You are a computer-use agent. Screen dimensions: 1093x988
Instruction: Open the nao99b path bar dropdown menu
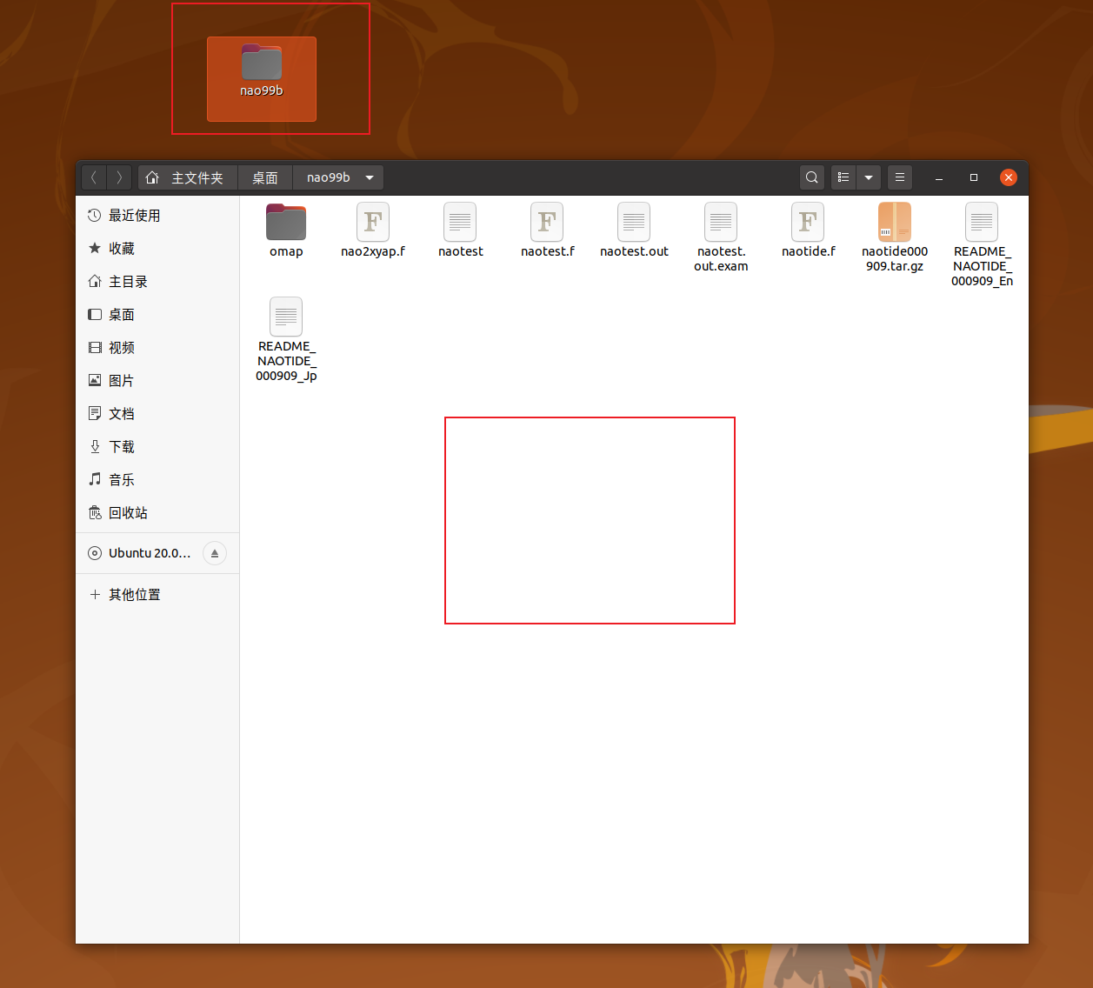point(370,177)
